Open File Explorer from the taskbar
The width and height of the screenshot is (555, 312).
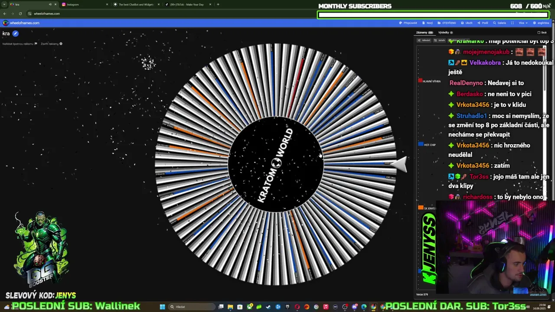pyautogui.click(x=230, y=307)
